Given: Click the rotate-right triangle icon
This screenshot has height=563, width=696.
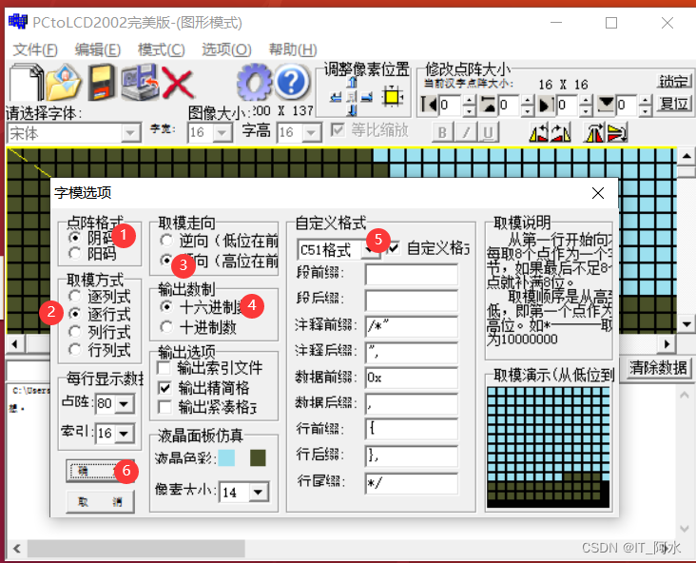Looking at the screenshot, I should pyautogui.click(x=561, y=133).
